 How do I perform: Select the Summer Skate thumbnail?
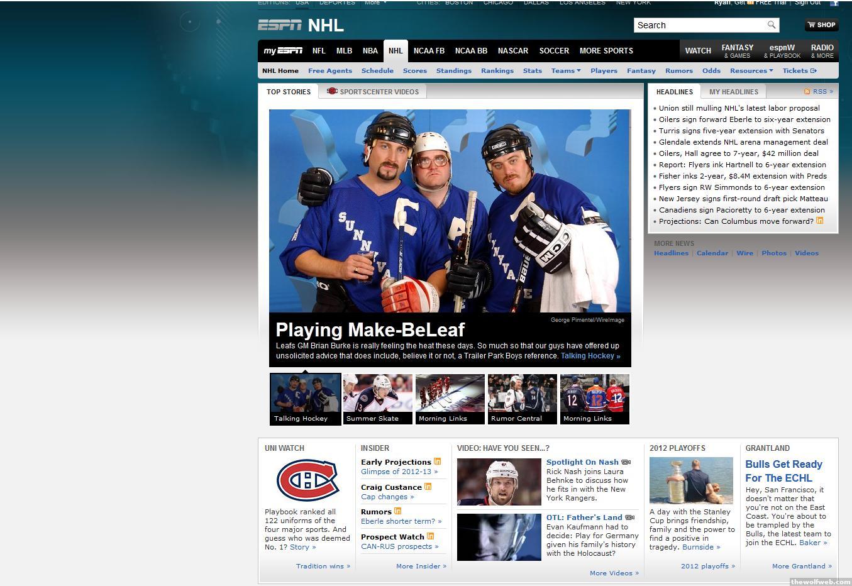377,399
